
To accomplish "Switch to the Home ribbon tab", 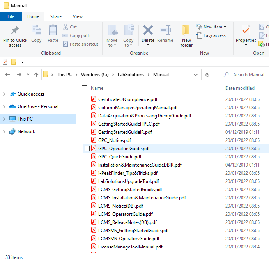I will 33,16.
